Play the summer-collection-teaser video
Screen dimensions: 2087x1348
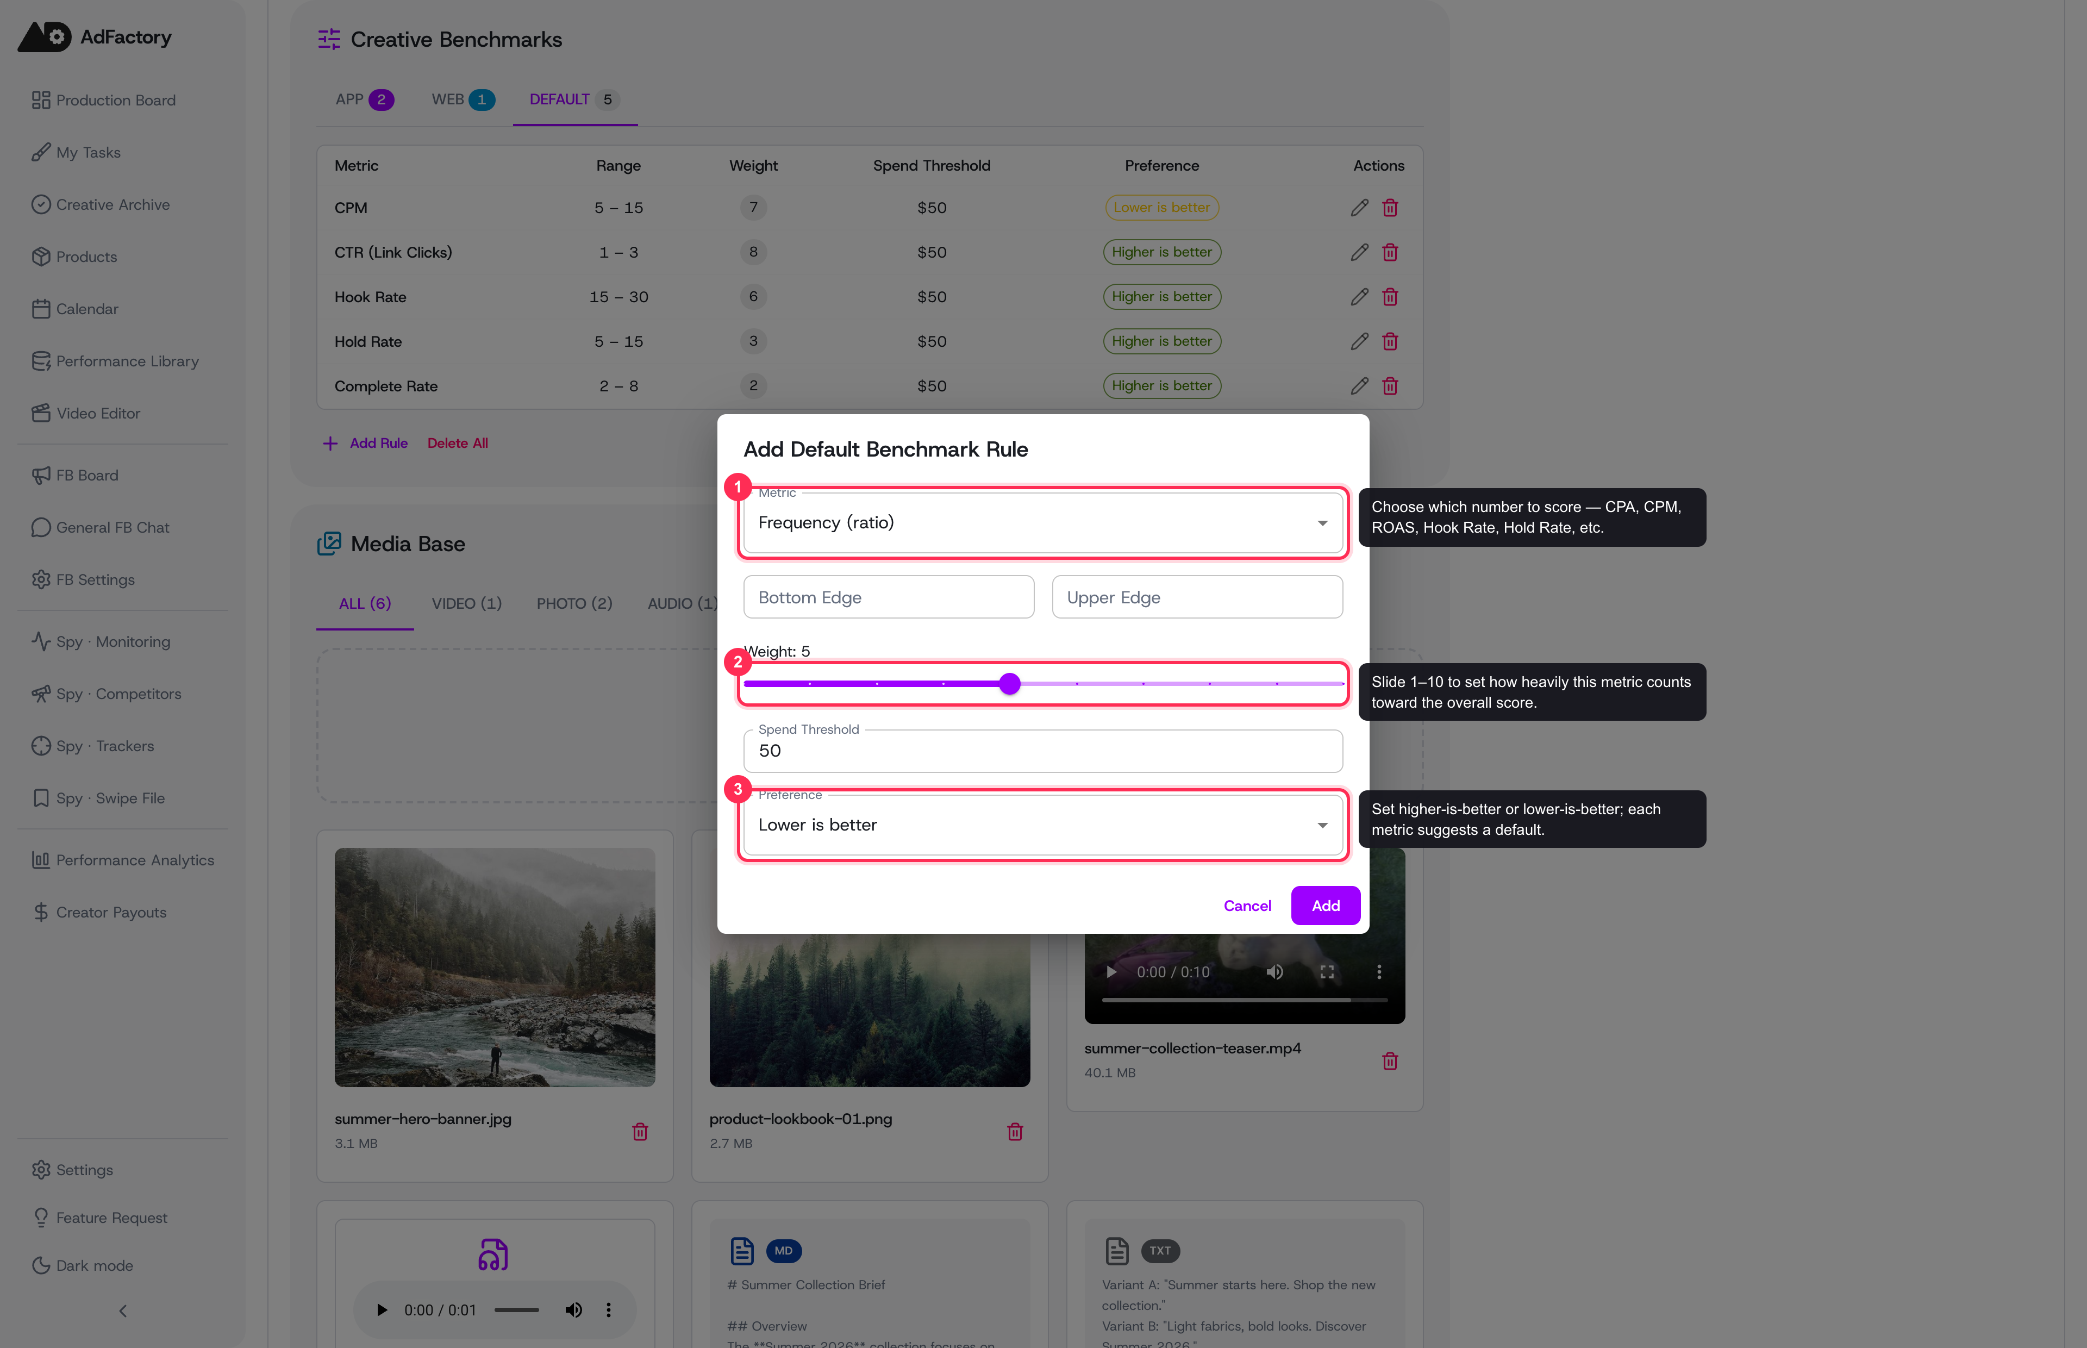(x=1110, y=972)
